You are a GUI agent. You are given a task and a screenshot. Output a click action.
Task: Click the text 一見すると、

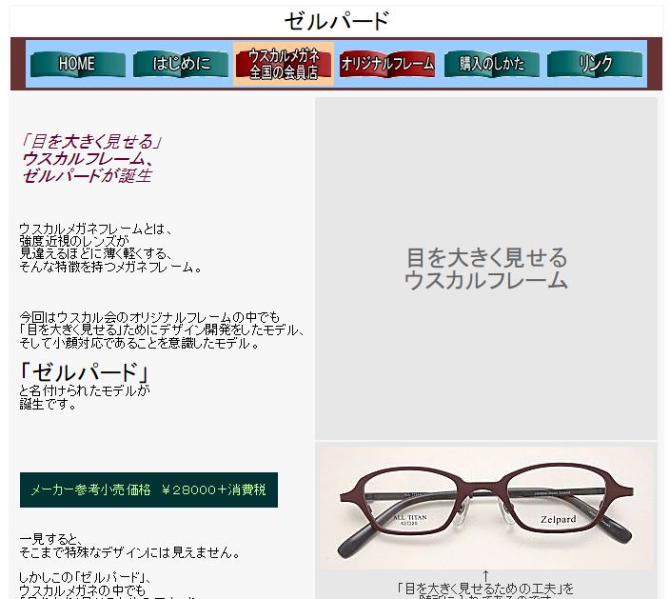pyautogui.click(x=51, y=540)
